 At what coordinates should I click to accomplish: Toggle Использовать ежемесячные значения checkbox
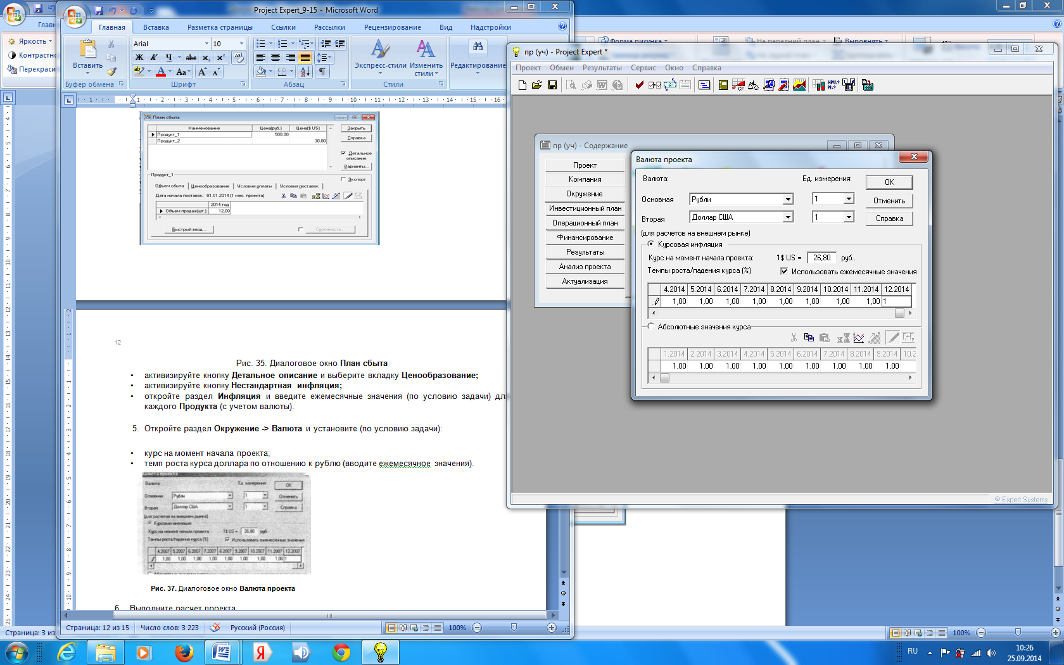pos(784,271)
